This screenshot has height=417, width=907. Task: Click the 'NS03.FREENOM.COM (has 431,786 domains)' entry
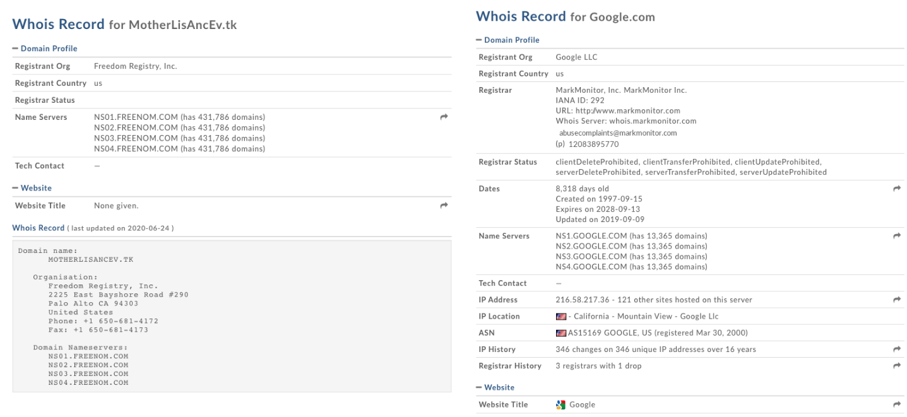coord(179,138)
